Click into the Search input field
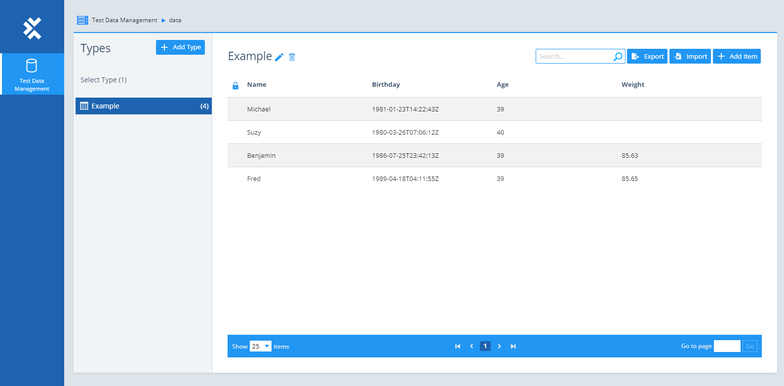Image resolution: width=784 pixels, height=386 pixels. pos(574,57)
